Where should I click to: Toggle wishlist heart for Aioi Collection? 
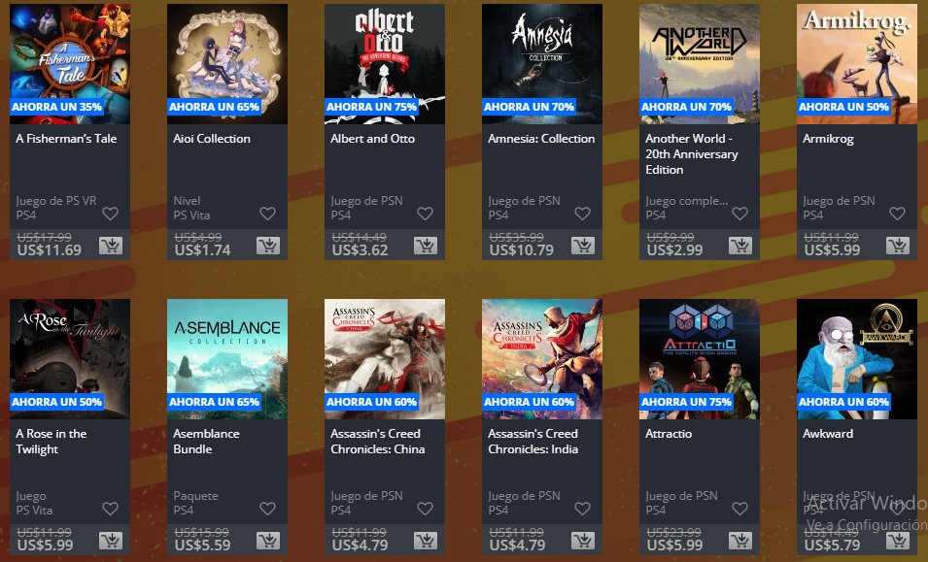[x=267, y=214]
